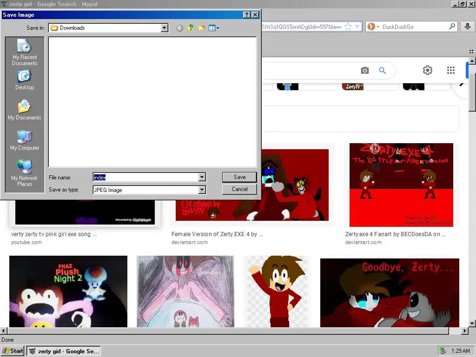Open the waving cartoon boy thumbnail
The height and width of the screenshot is (357, 476).
[277, 291]
